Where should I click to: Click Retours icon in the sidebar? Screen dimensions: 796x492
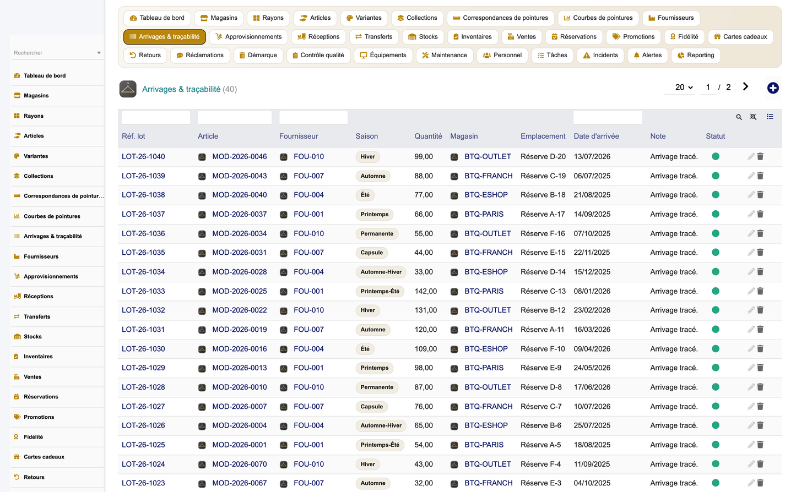[17, 477]
